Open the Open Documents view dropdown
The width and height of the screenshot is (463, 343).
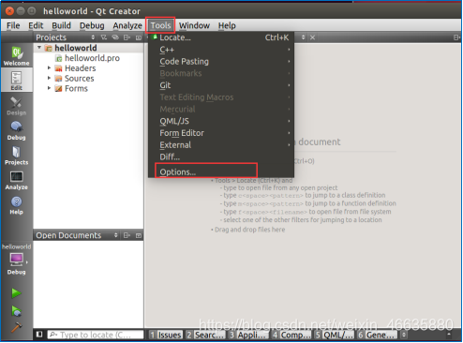116,235
